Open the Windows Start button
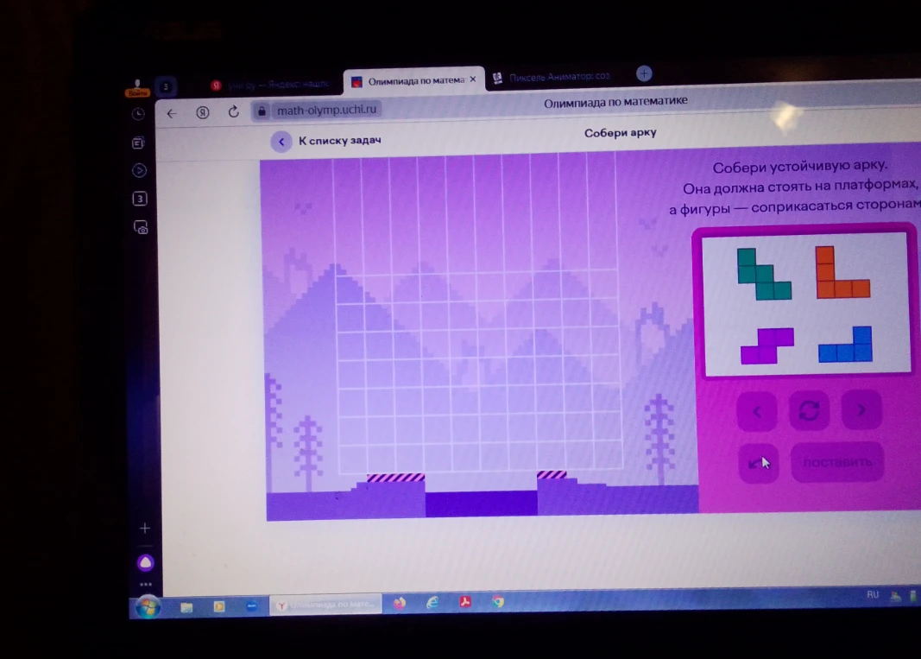Image resolution: width=921 pixels, height=659 pixels. [148, 606]
